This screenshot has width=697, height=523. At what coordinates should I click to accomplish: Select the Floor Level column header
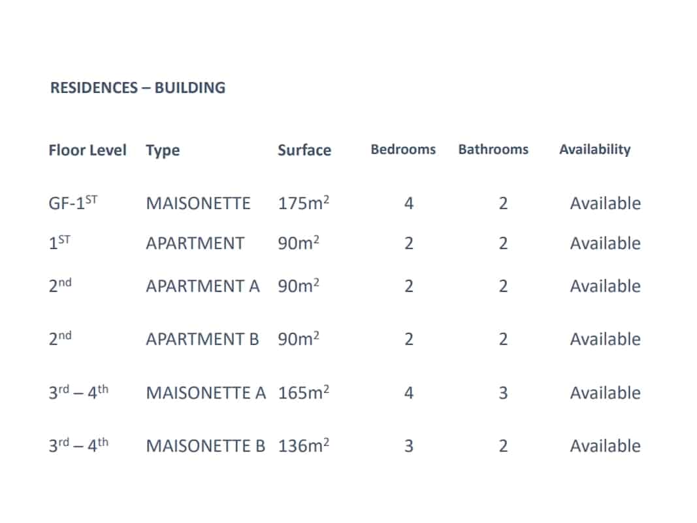(88, 150)
